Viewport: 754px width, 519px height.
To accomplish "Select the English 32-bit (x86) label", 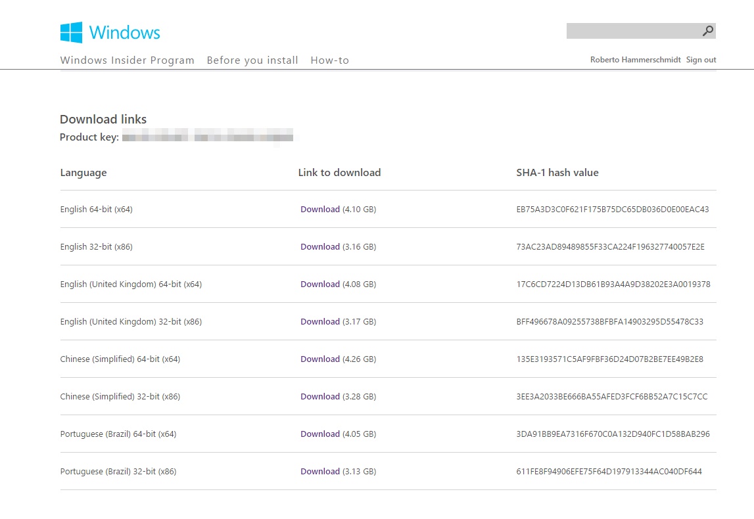I will coord(96,247).
